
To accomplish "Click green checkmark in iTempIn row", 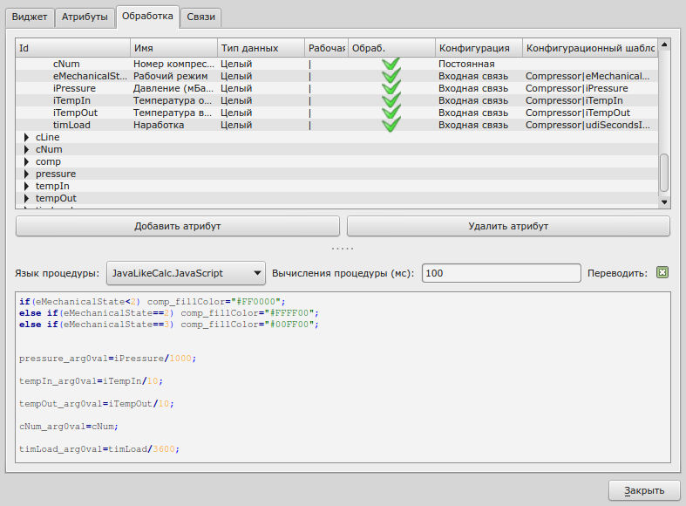I will tap(391, 100).
